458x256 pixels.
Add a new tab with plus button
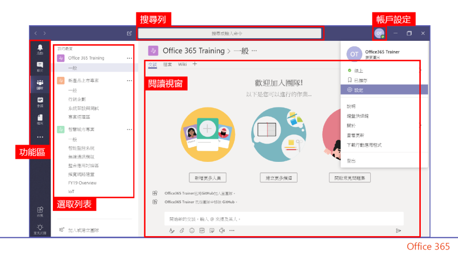[x=195, y=64]
